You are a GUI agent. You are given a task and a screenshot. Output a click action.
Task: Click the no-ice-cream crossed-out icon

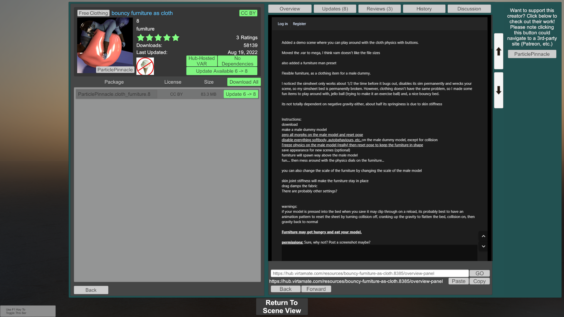[145, 66]
